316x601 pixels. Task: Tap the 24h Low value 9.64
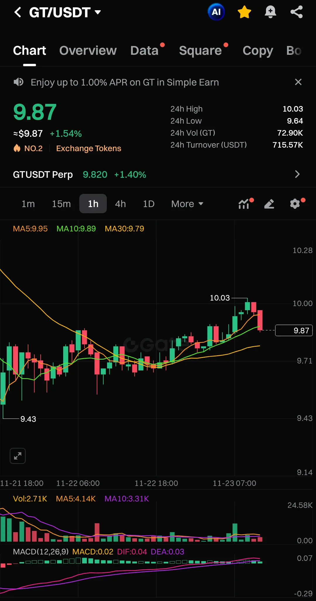tap(295, 121)
